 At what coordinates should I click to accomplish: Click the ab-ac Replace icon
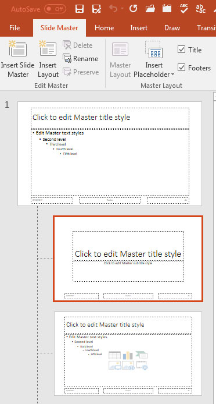pos(200,9)
